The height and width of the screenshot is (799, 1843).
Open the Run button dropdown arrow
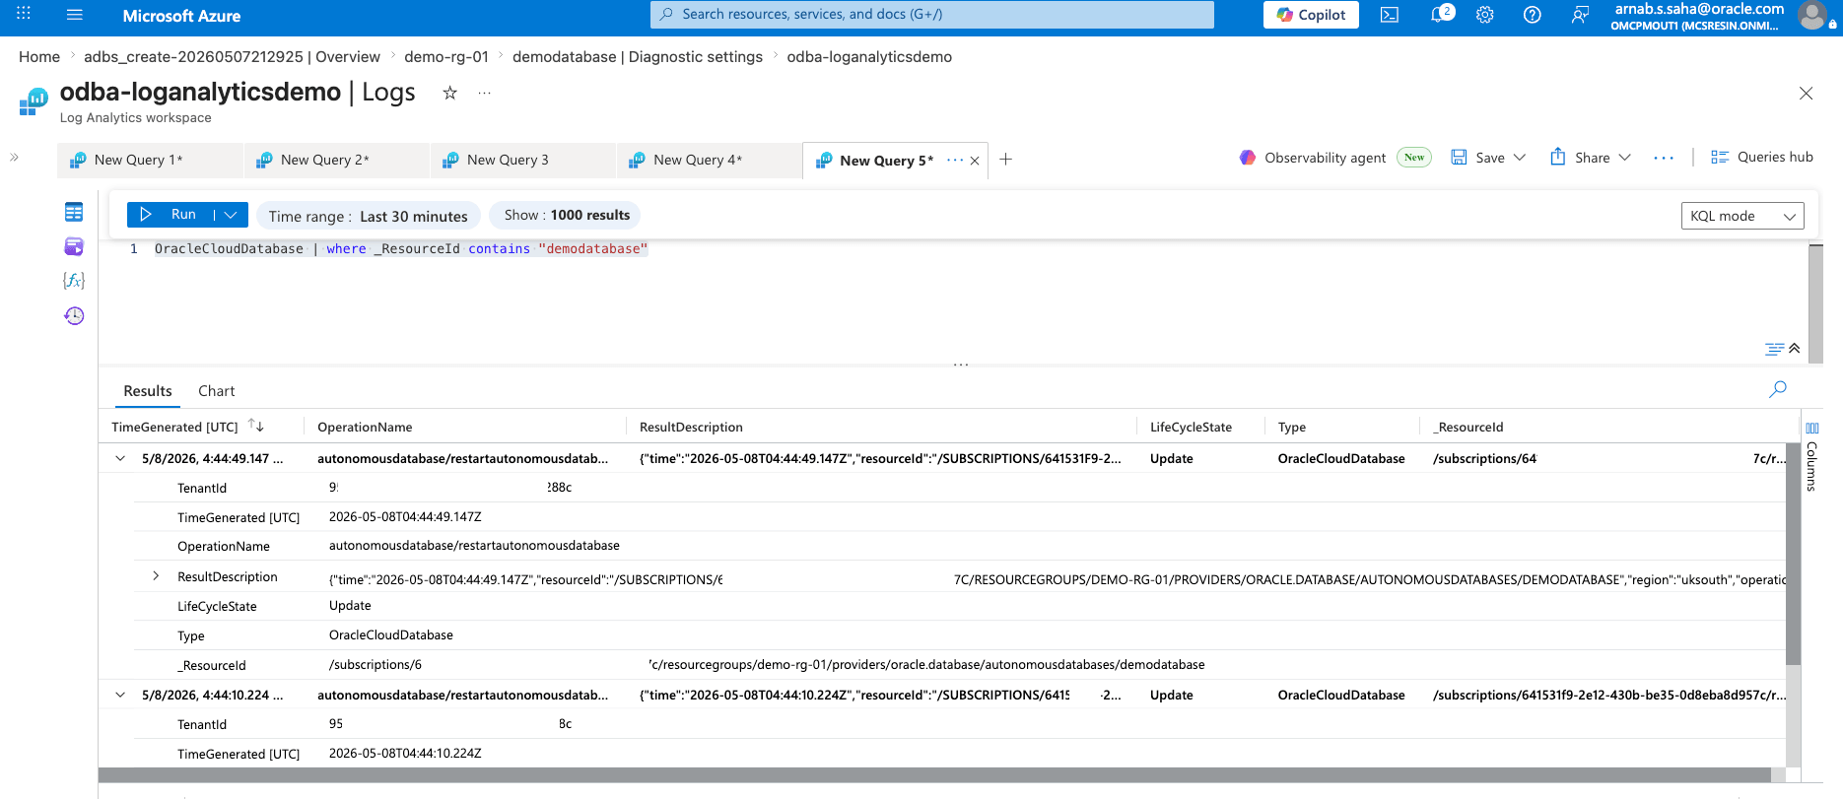[x=231, y=214]
